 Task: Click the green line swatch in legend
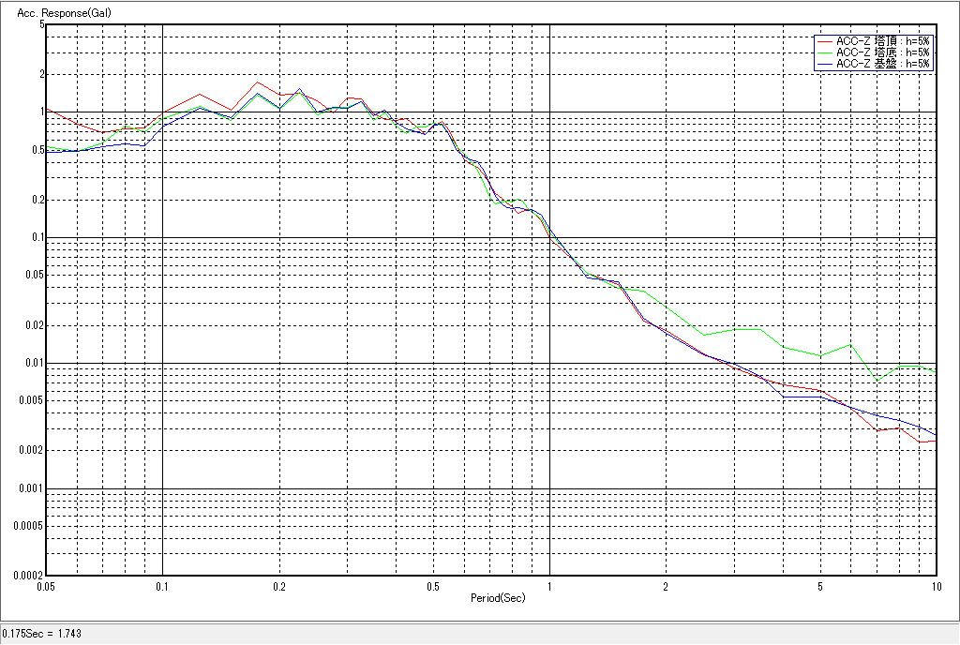coord(824,52)
